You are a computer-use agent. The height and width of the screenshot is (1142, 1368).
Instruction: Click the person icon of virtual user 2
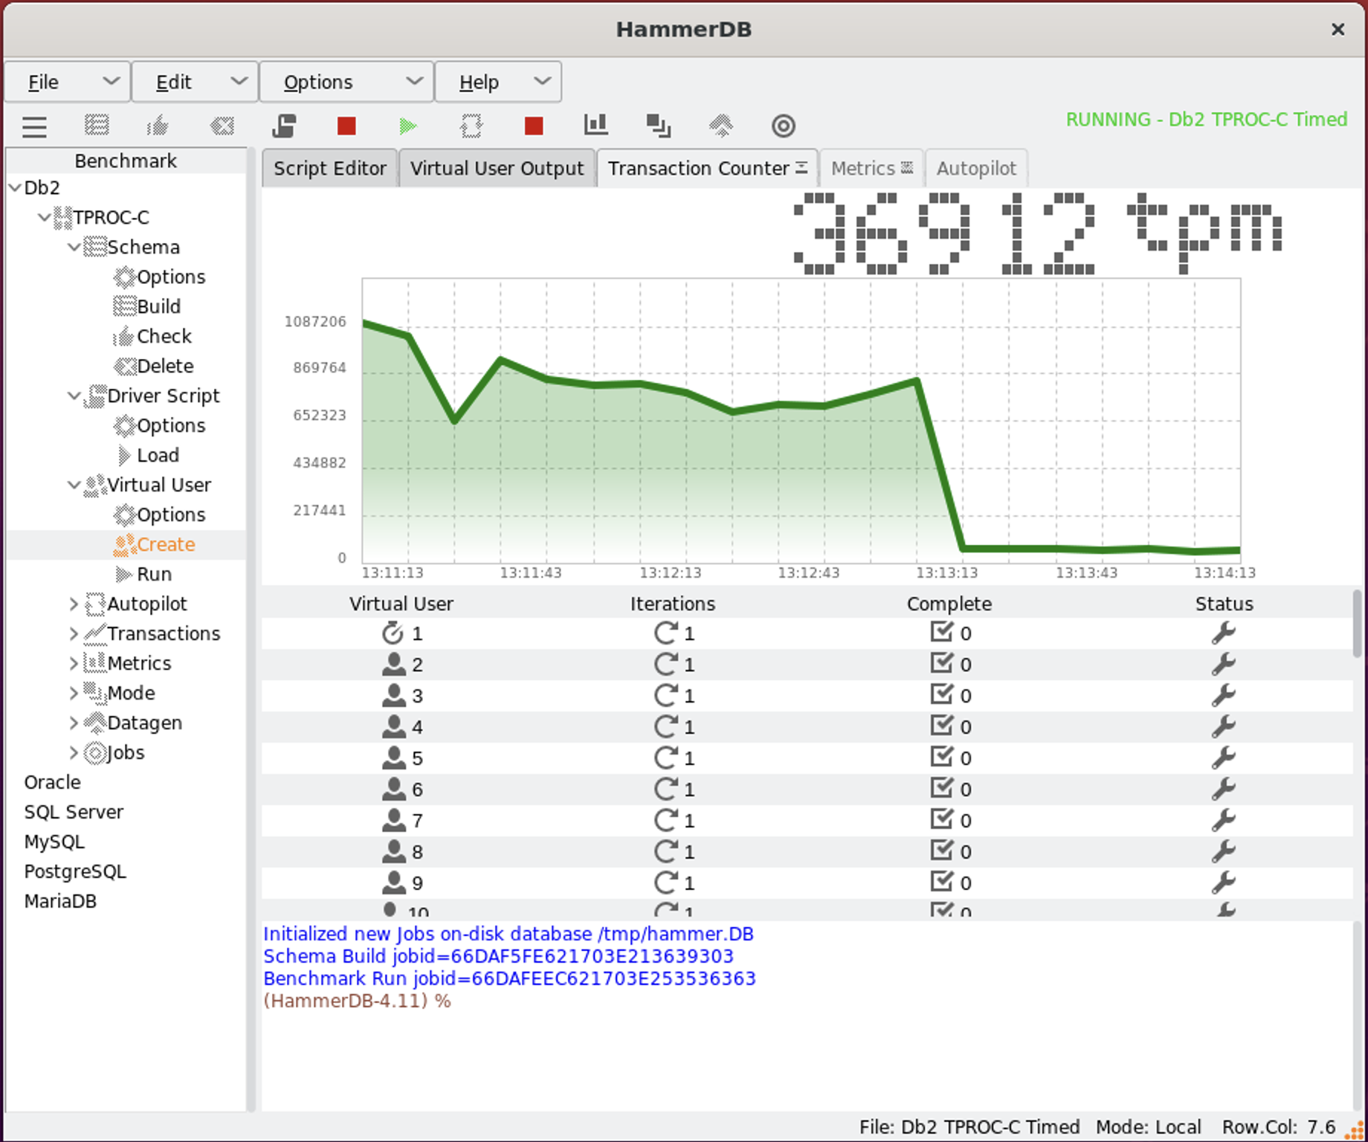pyautogui.click(x=393, y=664)
